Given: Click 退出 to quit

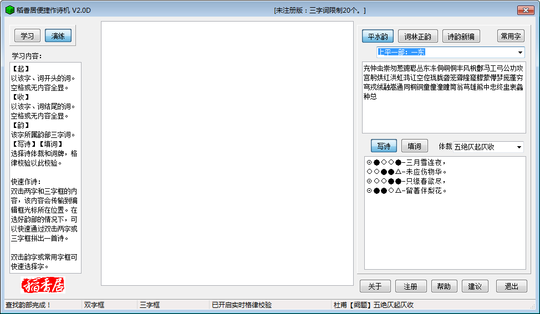Looking at the screenshot, I should point(512,286).
